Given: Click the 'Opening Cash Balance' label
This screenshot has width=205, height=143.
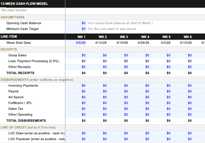Looking at the screenshot, I should tap(24, 23).
